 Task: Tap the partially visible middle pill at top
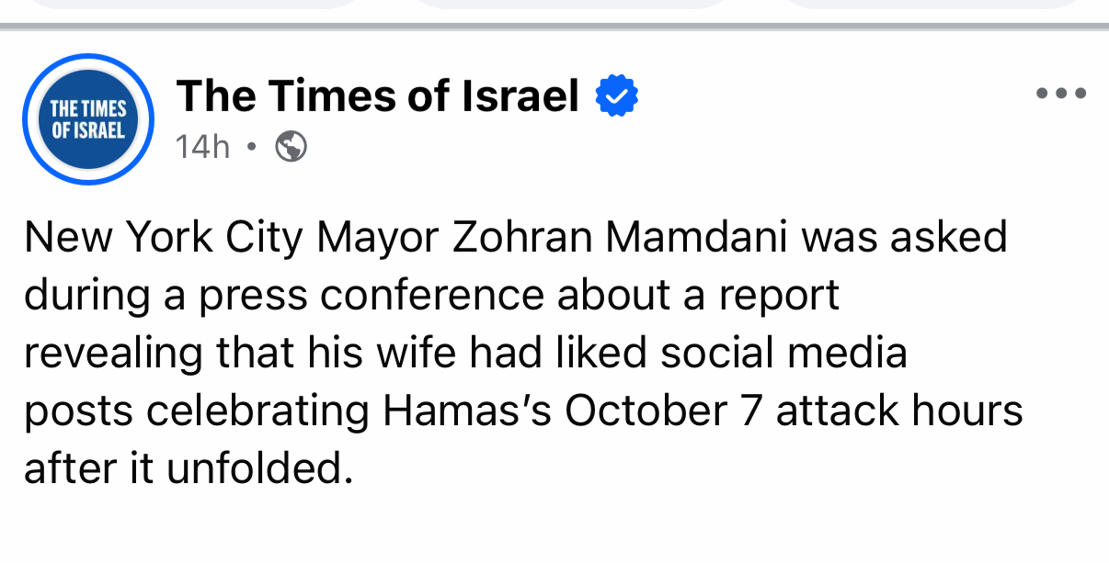tap(570, 4)
